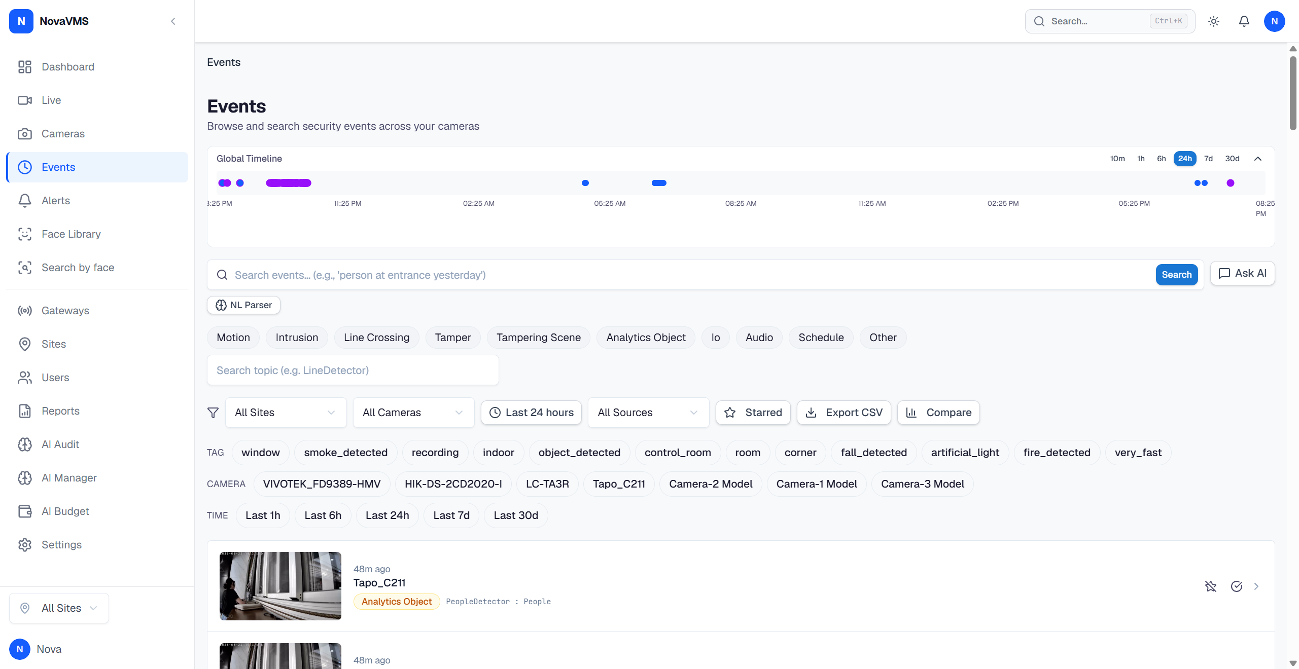Set timeline range to 7d

(1209, 159)
